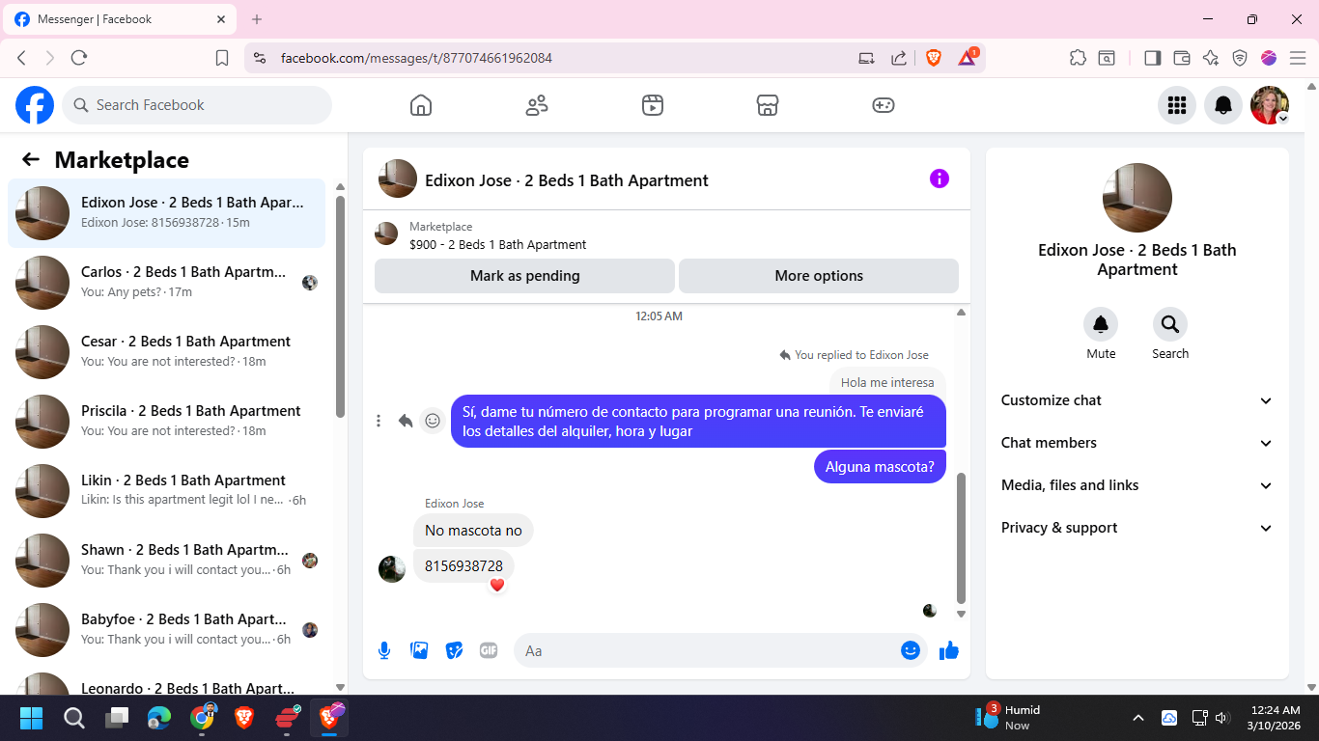React to message with emoji icon
The image size is (1319, 741).
433,421
